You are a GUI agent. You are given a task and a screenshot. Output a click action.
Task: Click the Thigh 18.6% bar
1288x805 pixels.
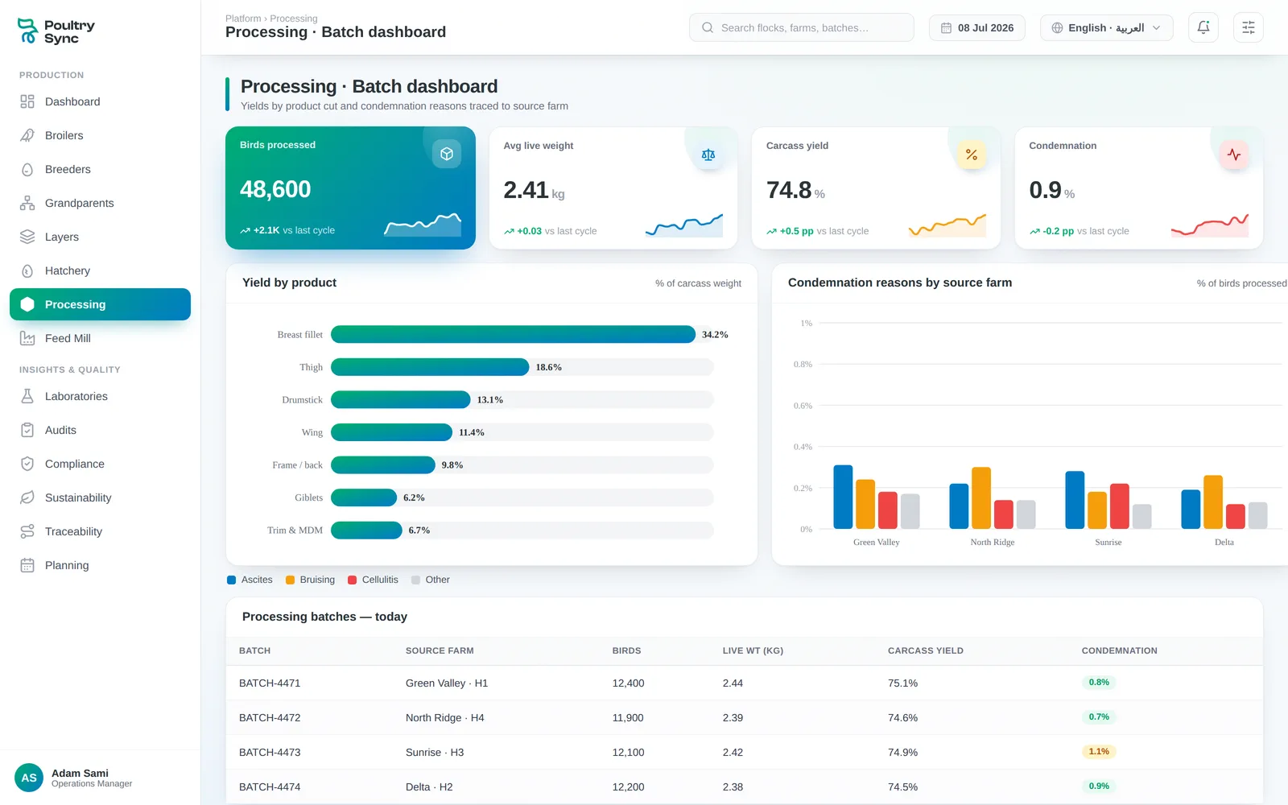point(430,367)
